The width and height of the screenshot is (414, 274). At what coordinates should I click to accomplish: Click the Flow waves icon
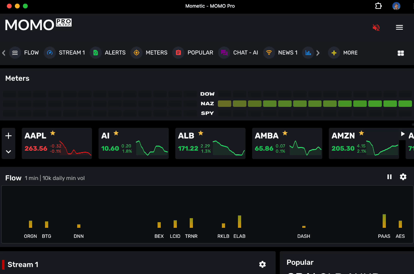pos(15,53)
